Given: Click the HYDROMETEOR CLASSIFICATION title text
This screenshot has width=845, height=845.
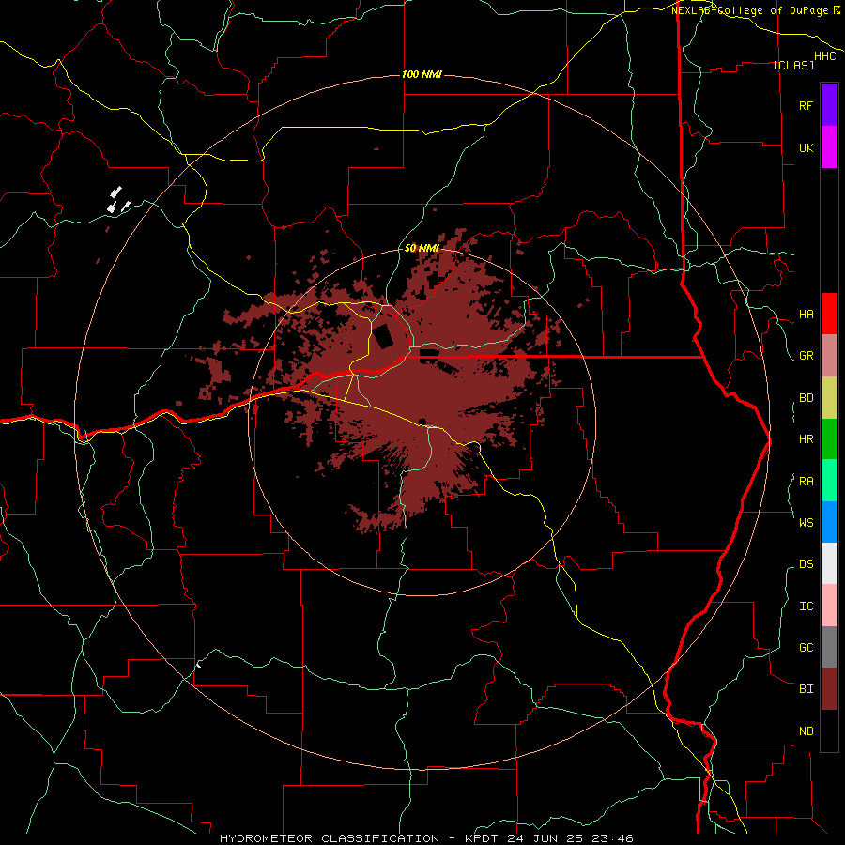Looking at the screenshot, I should pyautogui.click(x=330, y=838).
